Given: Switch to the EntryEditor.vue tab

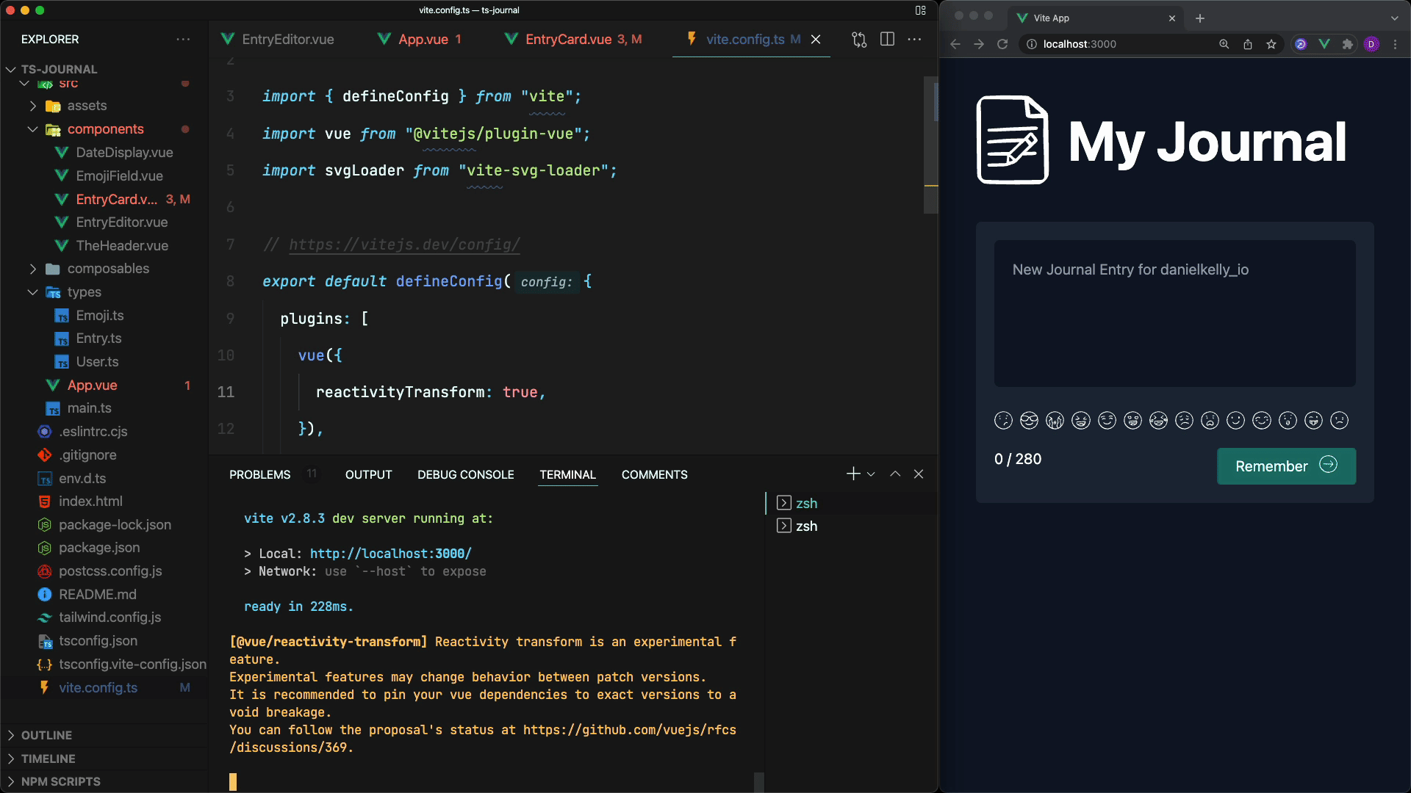Looking at the screenshot, I should pos(278,40).
